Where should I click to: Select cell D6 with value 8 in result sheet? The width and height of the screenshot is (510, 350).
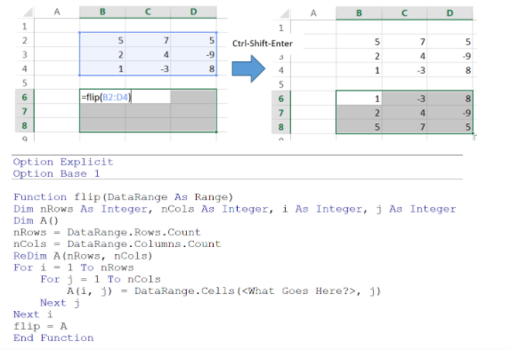449,99
